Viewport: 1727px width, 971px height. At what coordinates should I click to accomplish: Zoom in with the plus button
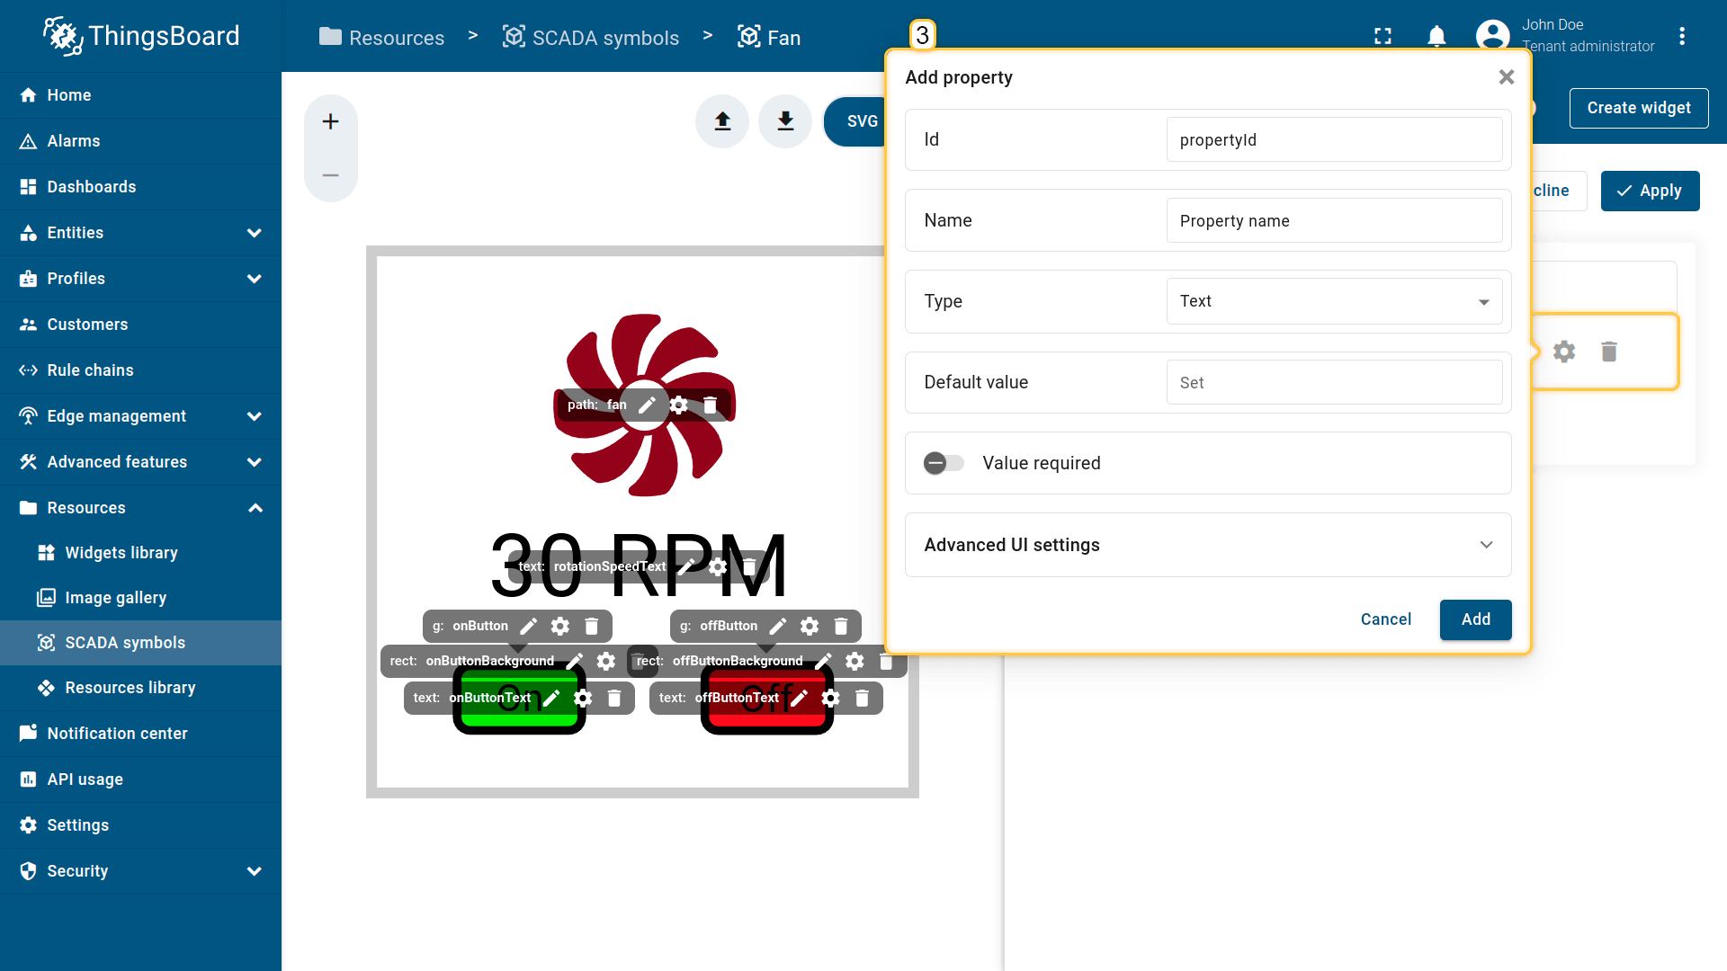click(x=330, y=121)
